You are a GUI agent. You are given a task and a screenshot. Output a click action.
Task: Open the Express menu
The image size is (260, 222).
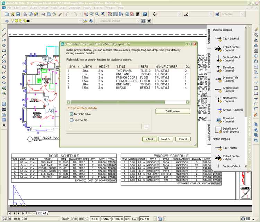pyautogui.click(x=99, y=8)
